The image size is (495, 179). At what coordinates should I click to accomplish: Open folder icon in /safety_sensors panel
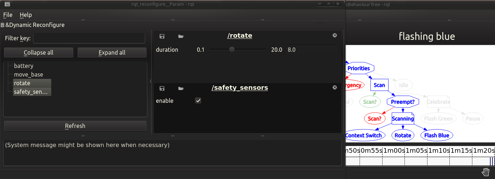(x=181, y=88)
